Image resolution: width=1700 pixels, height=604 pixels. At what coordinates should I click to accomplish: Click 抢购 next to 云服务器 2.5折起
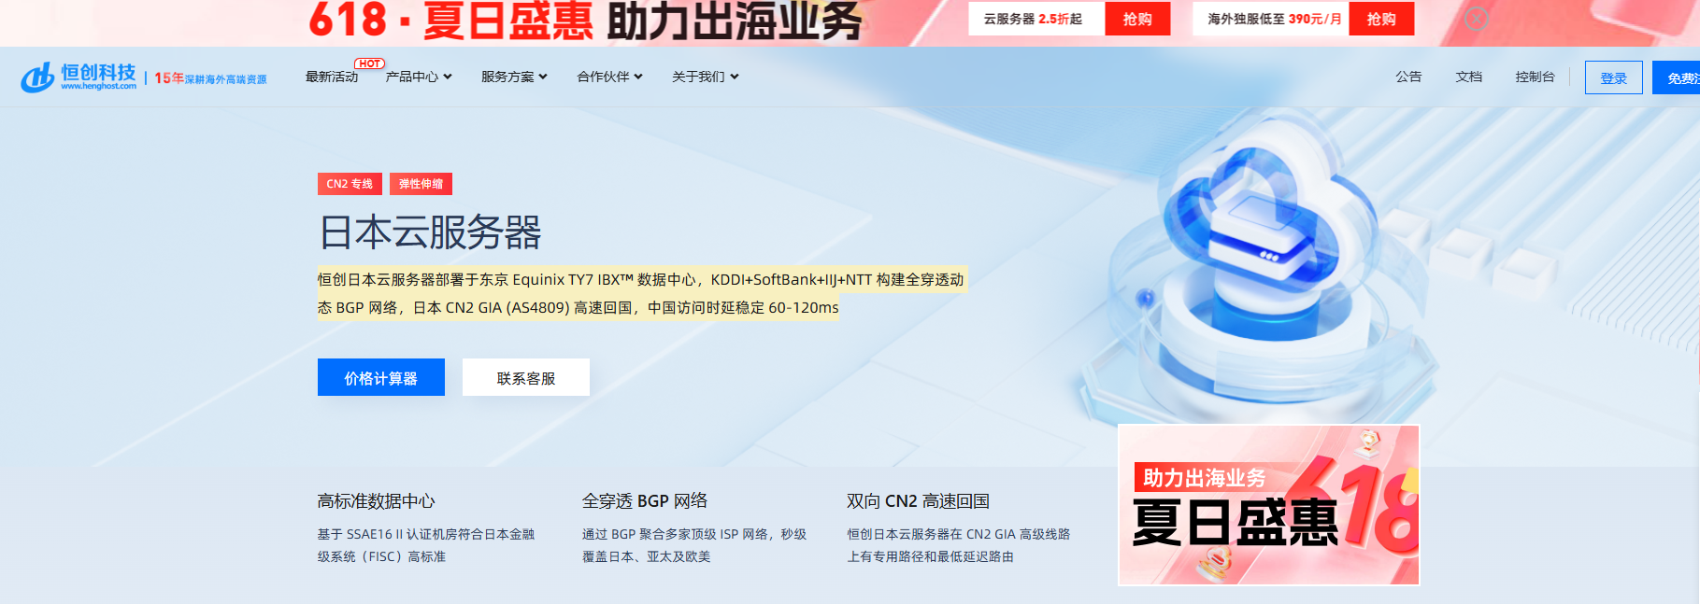coord(1137,19)
